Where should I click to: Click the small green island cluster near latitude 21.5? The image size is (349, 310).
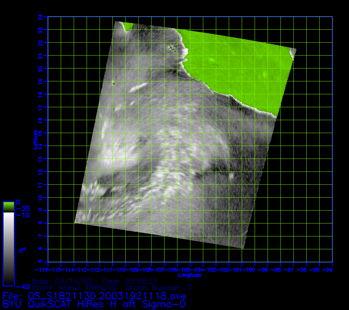tap(171, 48)
